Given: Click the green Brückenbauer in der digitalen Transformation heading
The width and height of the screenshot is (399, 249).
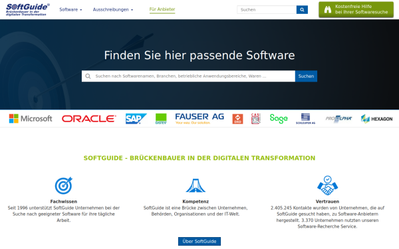Looking at the screenshot, I should click(x=199, y=158).
